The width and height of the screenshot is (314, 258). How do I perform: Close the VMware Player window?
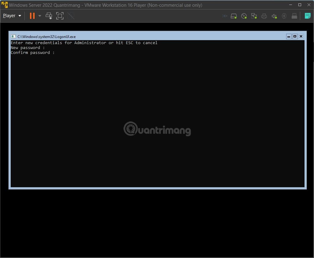[x=309, y=5]
